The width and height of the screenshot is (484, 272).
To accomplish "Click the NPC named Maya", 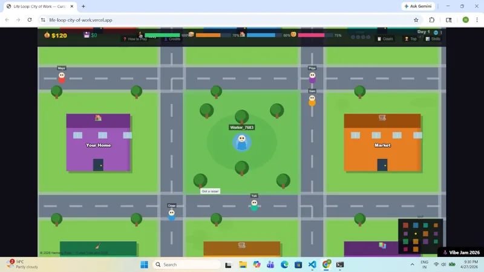I will (62, 77).
